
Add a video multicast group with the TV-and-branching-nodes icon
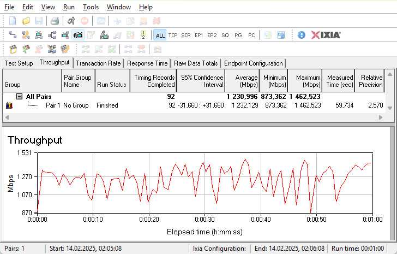tap(65, 35)
